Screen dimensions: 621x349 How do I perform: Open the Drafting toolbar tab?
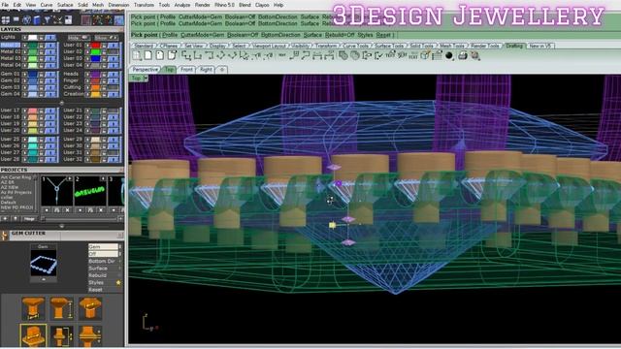[x=514, y=46]
